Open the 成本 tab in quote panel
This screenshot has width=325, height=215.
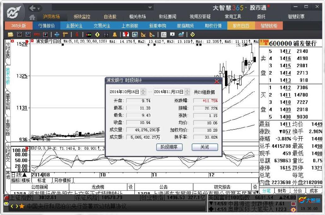pyautogui.click(x=314, y=191)
